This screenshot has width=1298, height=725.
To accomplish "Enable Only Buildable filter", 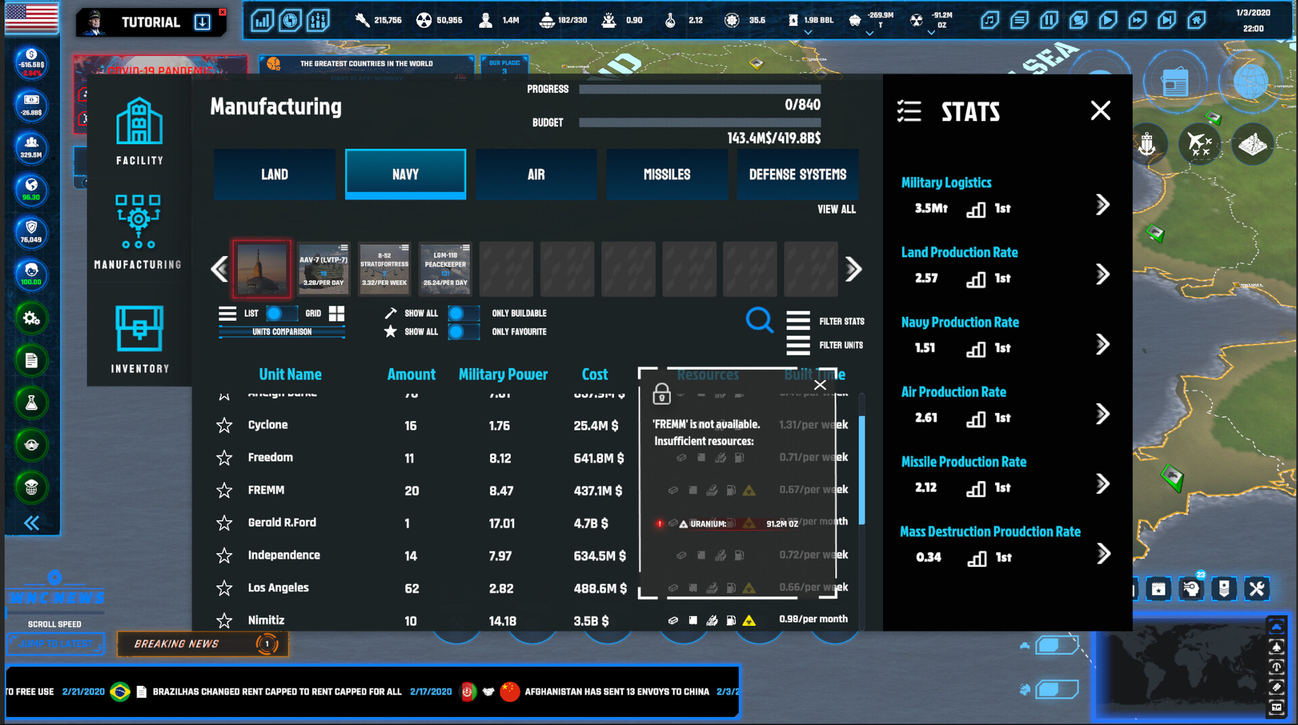I will 464,313.
